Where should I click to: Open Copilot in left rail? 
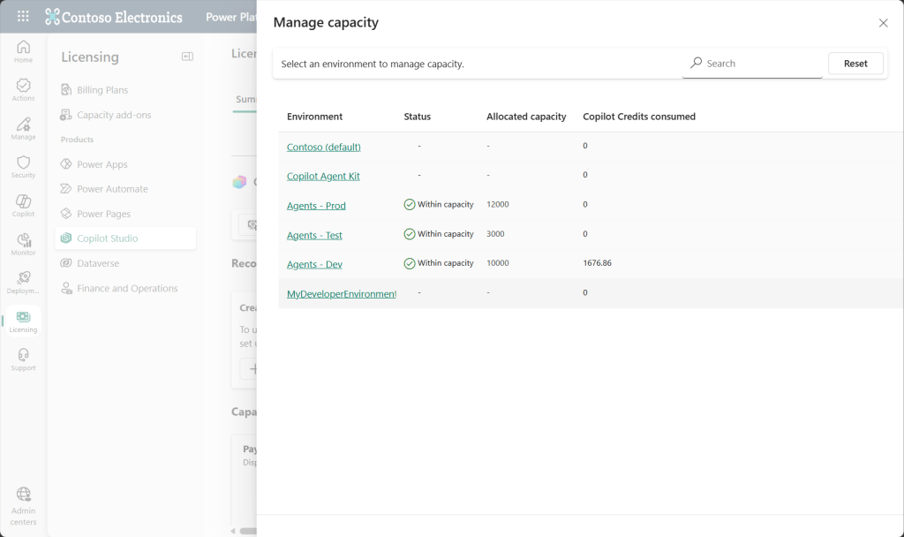(x=23, y=205)
